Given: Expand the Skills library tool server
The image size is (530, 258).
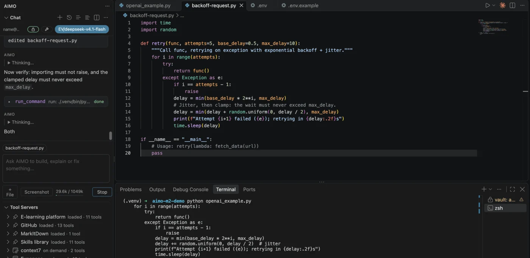Looking at the screenshot, I should click(8, 242).
